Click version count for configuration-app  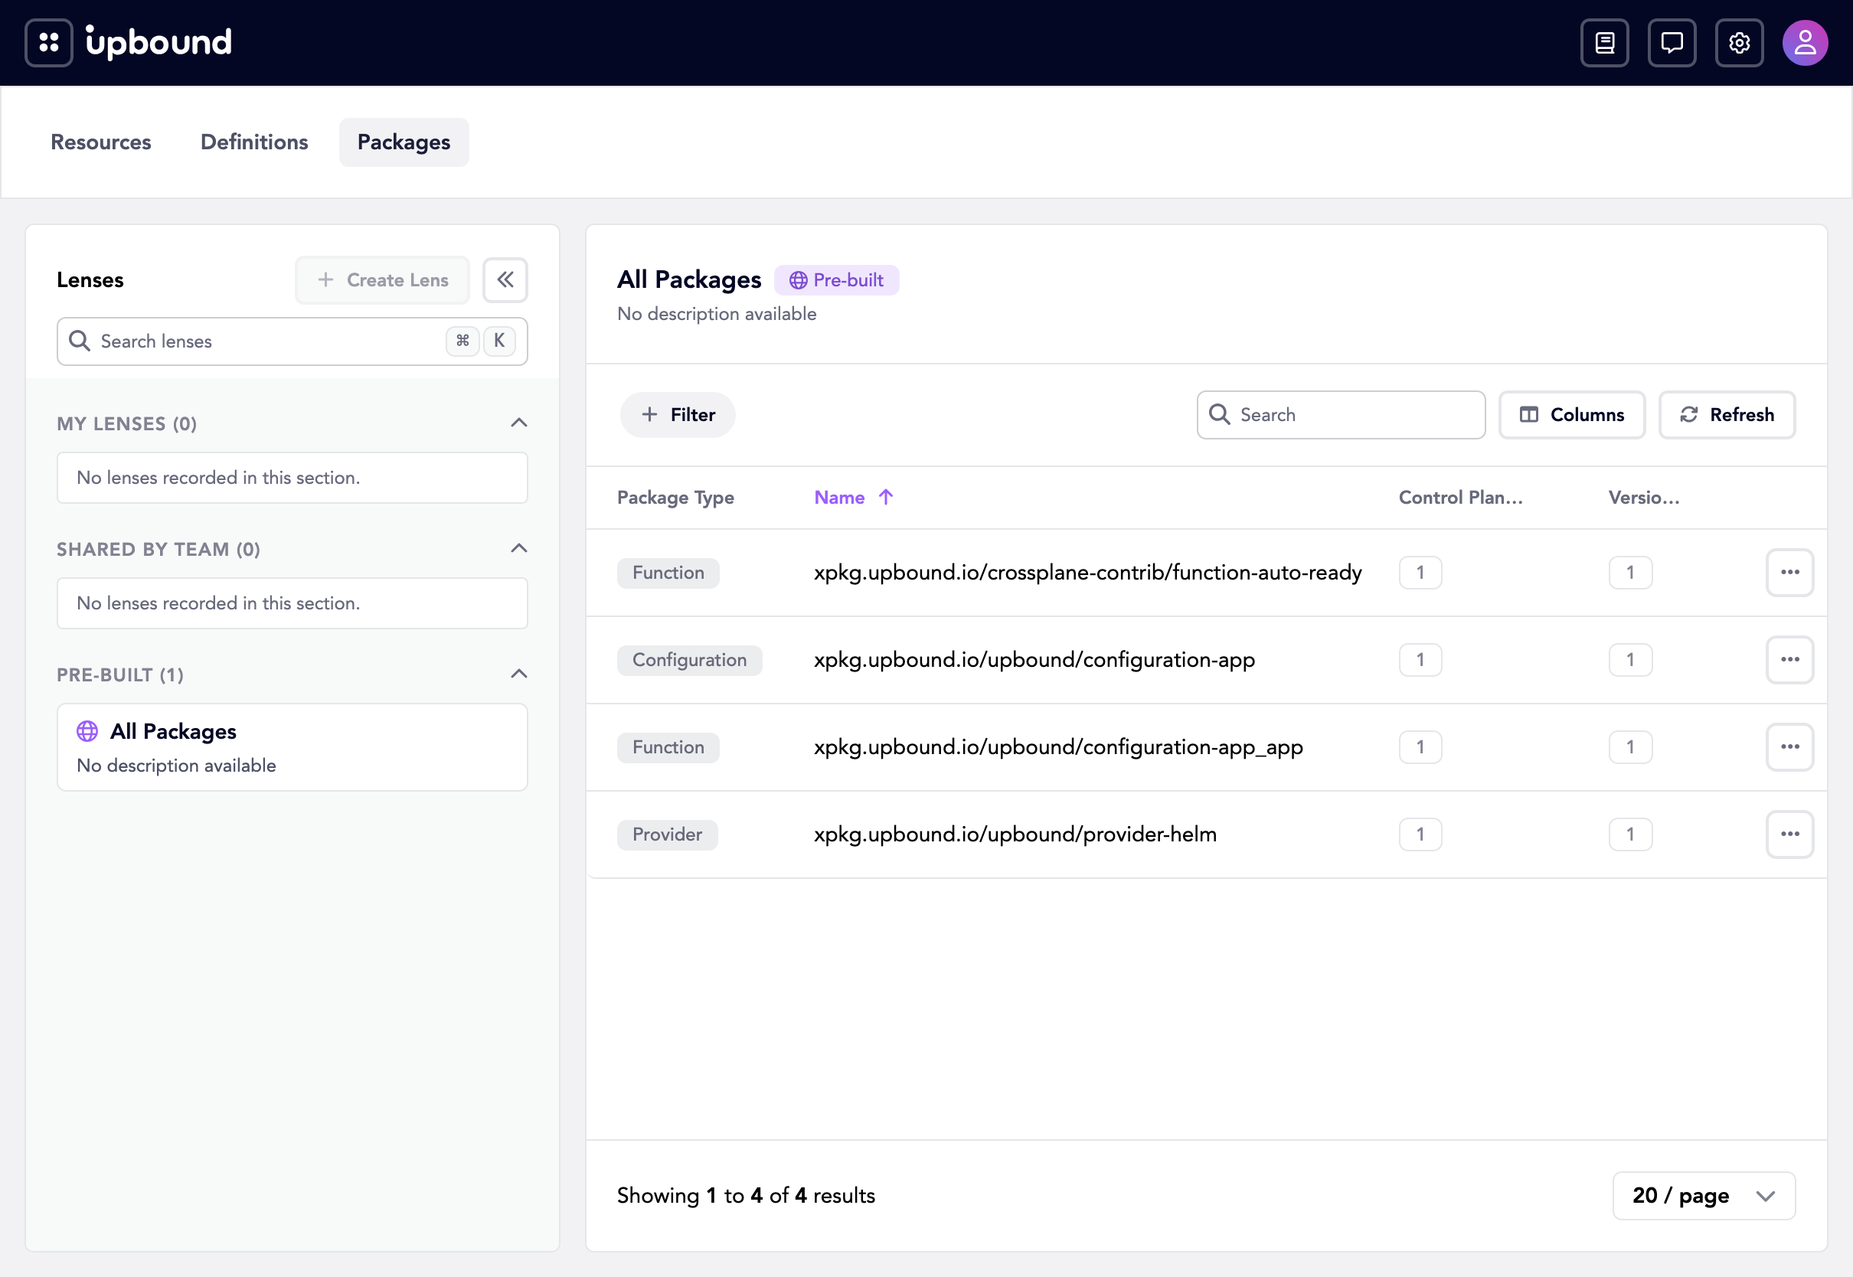(x=1629, y=659)
